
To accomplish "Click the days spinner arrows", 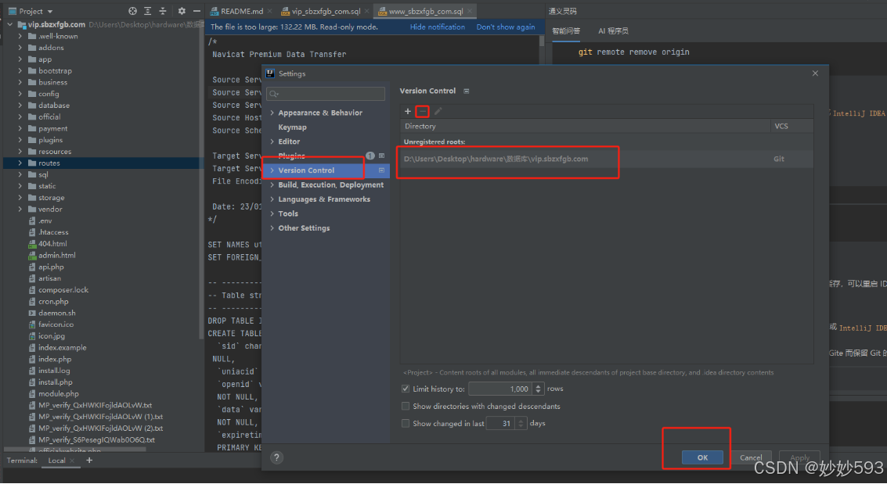I will pos(521,423).
